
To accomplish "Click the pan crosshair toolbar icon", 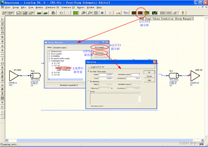I will (102, 13).
